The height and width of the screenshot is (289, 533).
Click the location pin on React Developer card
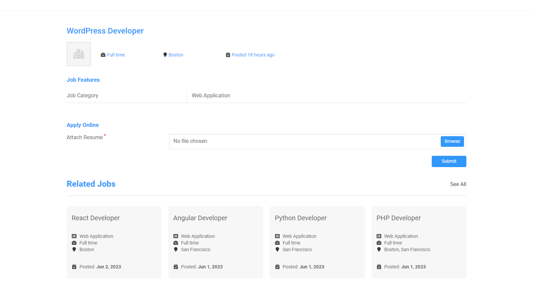(74, 249)
